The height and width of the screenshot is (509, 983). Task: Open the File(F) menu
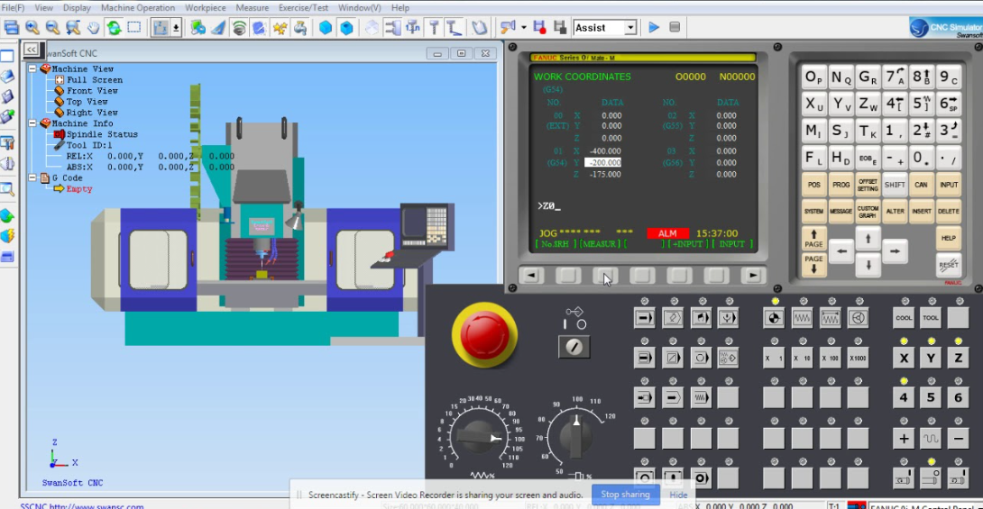pyautogui.click(x=14, y=7)
